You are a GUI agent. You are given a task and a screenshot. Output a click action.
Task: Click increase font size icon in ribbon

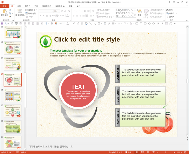coord(62,11)
